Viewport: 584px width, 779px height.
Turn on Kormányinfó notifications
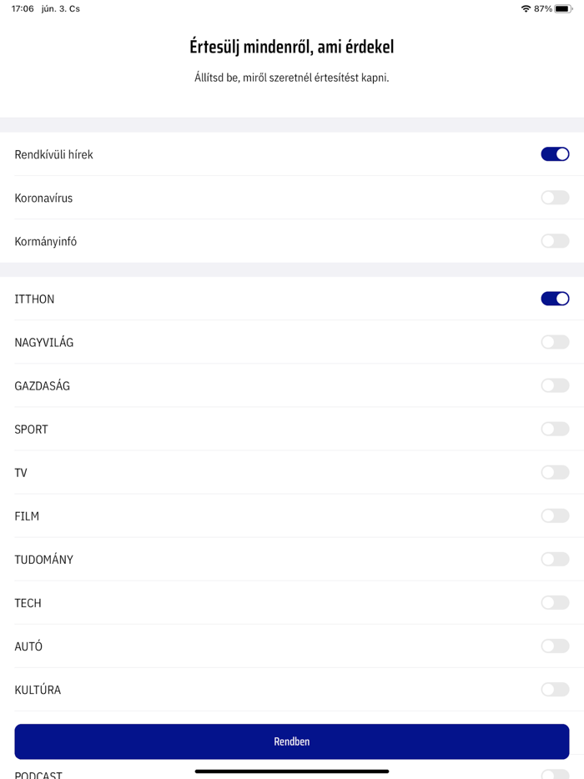555,241
